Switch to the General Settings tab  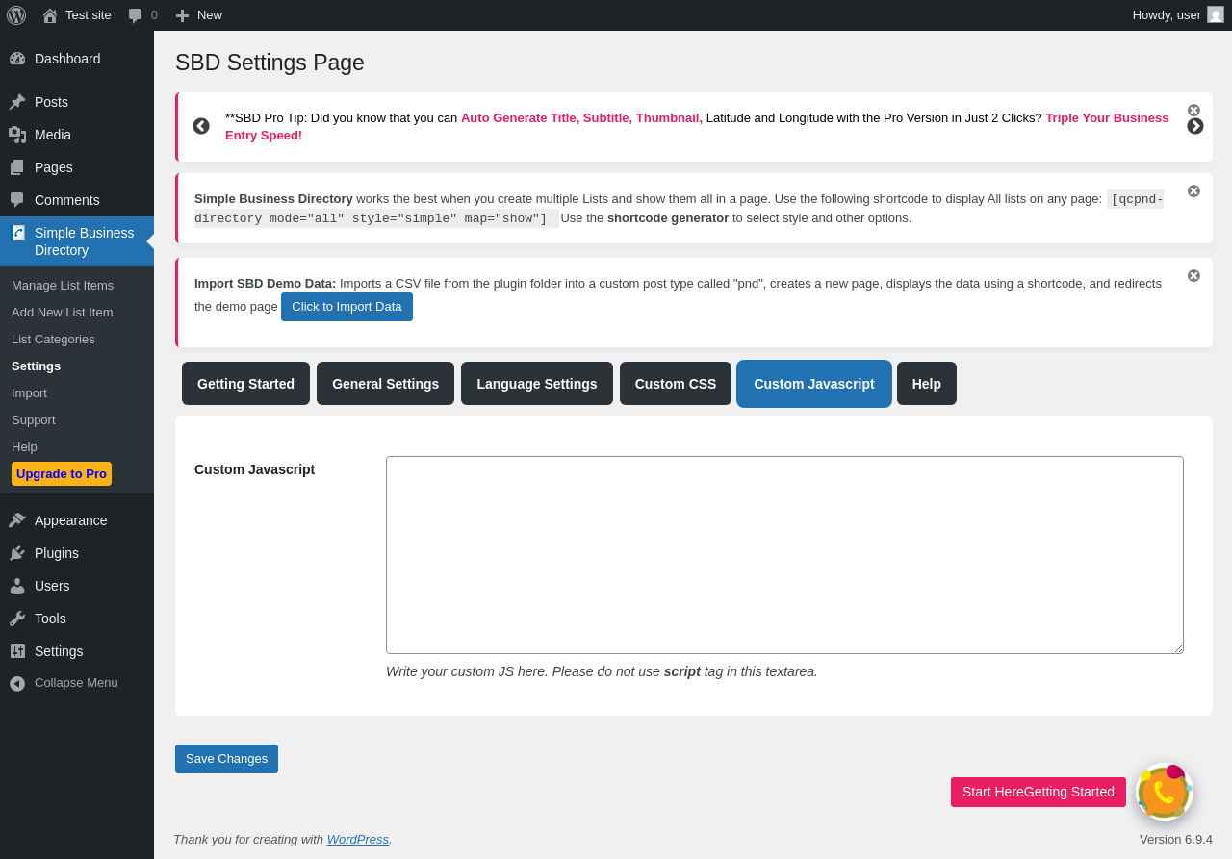pos(385,384)
